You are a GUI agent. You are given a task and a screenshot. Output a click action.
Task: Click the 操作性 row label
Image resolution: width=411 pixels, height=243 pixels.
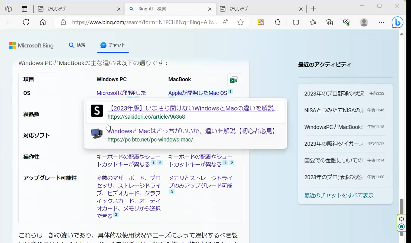[31, 157]
